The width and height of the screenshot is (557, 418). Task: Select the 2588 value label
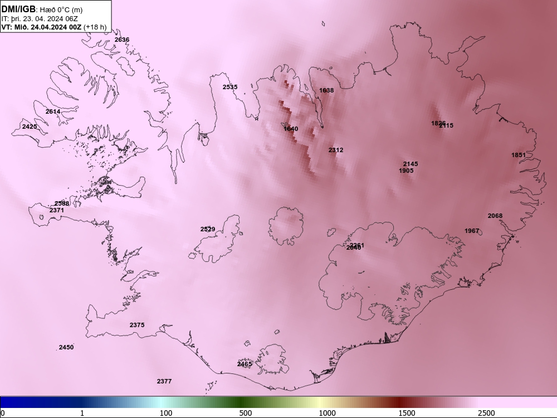coord(62,203)
